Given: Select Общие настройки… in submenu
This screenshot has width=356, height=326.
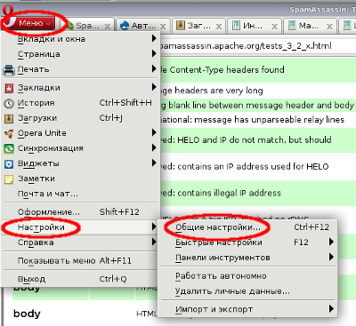Looking at the screenshot, I should tap(247, 227).
